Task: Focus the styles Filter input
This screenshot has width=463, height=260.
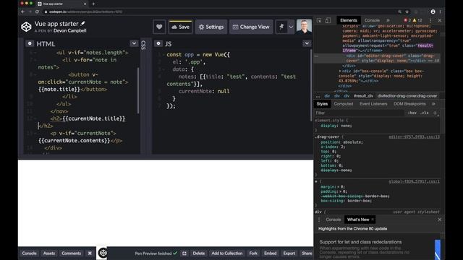Action: pyautogui.click(x=359, y=113)
